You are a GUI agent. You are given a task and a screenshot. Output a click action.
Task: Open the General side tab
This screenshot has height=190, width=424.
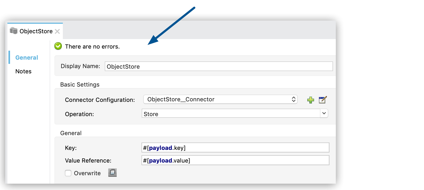pos(27,58)
